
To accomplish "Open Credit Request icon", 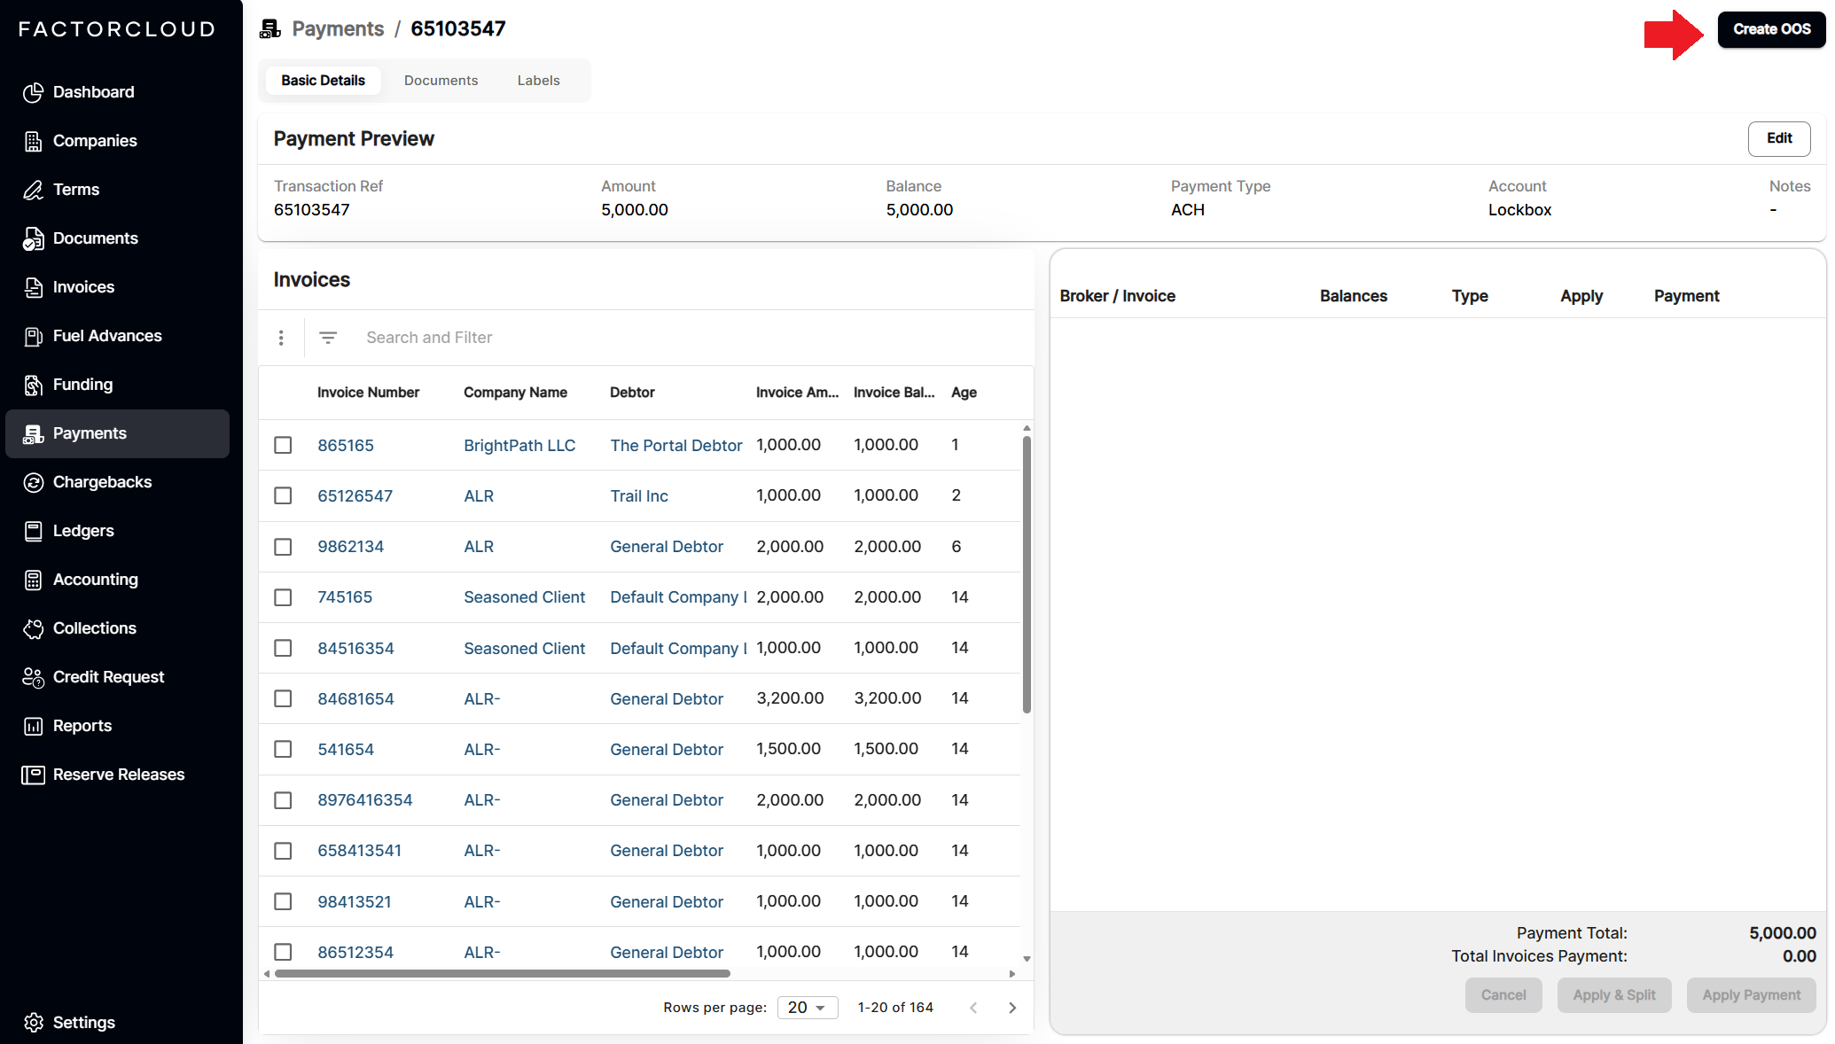I will 33,677.
